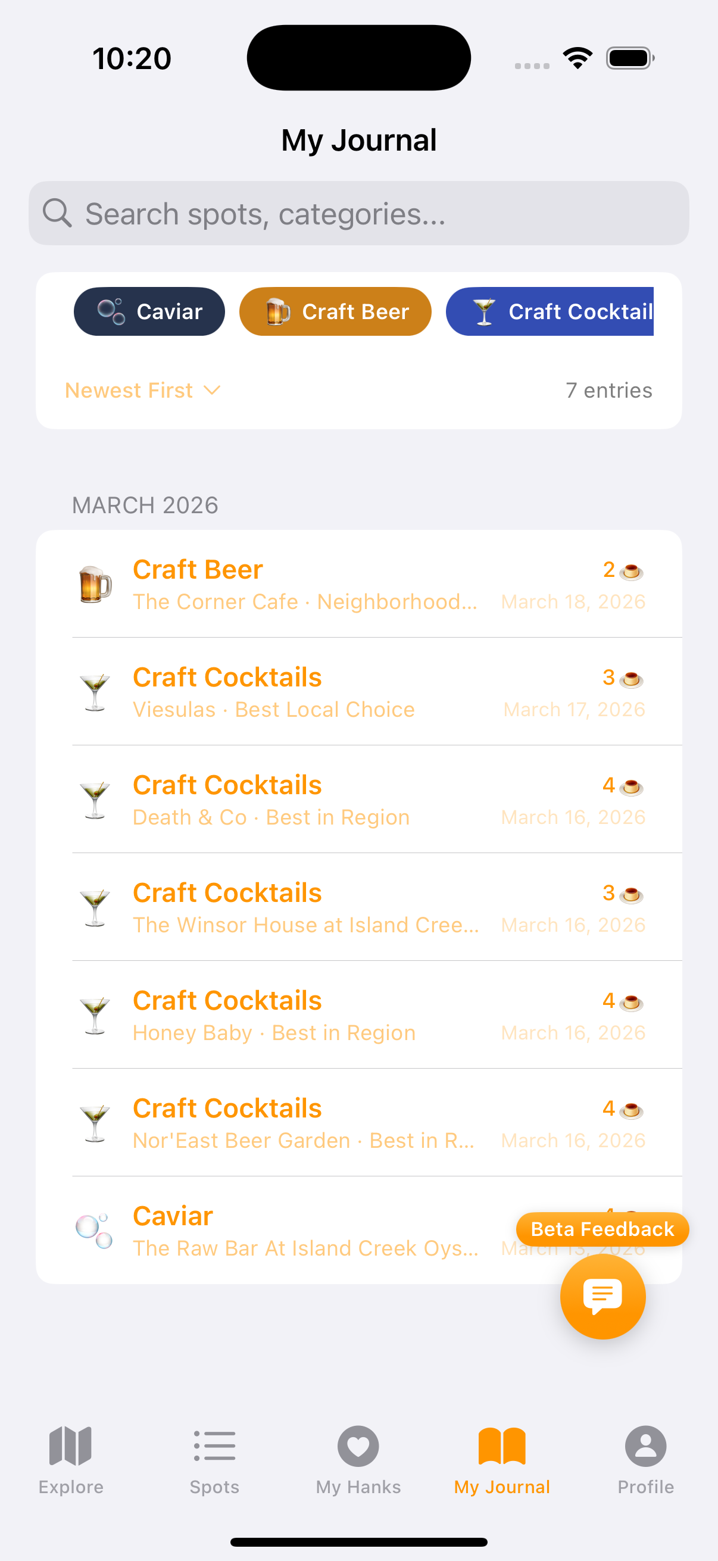This screenshot has height=1561, width=718.
Task: Toggle the Craft Cocktails filter chip
Action: click(x=550, y=311)
